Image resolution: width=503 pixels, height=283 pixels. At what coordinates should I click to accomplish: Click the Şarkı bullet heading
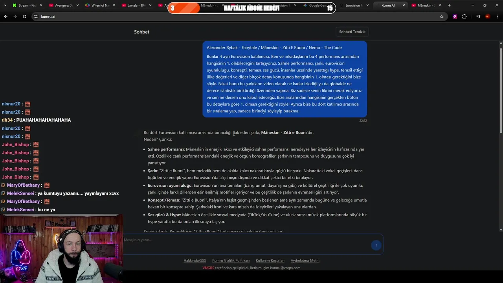(x=153, y=171)
